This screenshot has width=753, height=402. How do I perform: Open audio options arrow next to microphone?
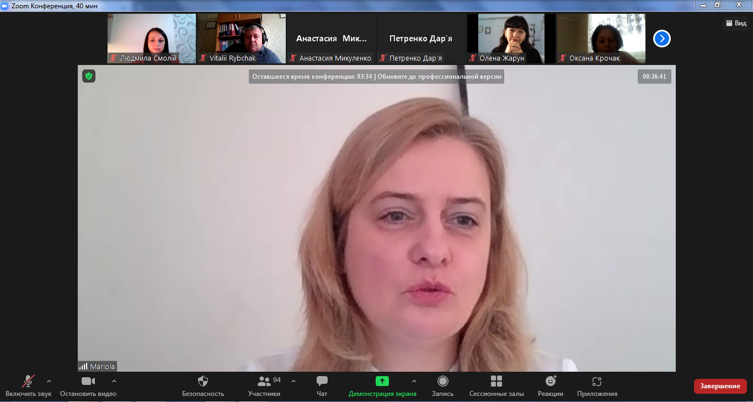click(49, 381)
